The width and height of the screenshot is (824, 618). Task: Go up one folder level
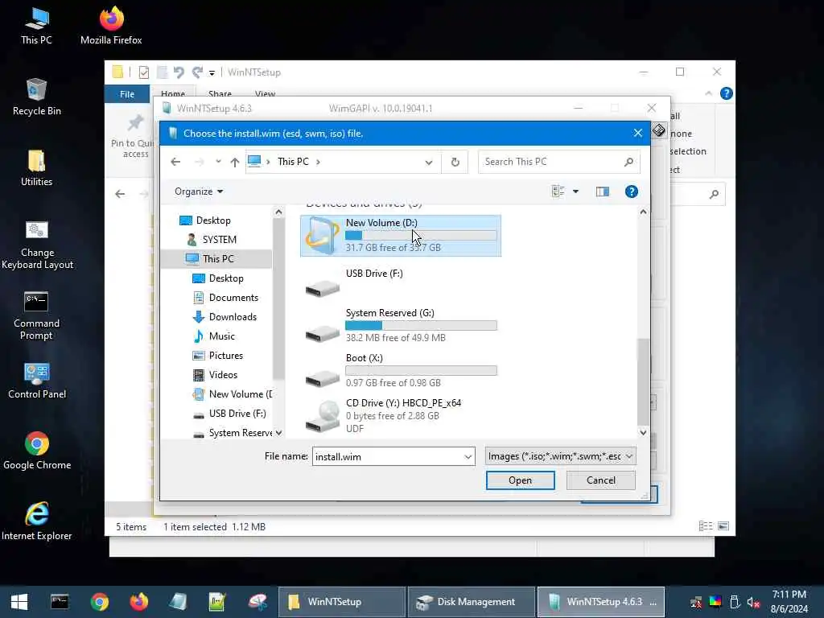234,163
